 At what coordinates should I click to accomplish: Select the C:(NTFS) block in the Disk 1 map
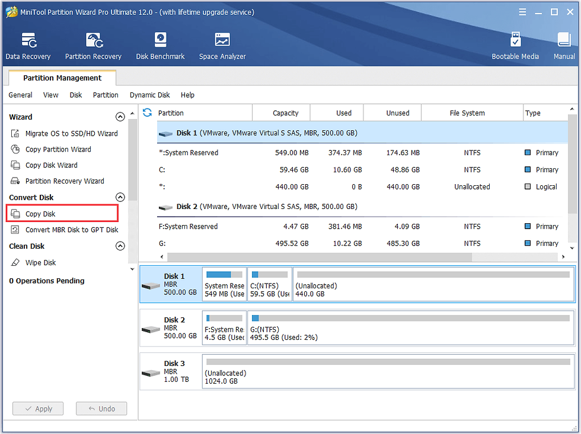coord(270,284)
